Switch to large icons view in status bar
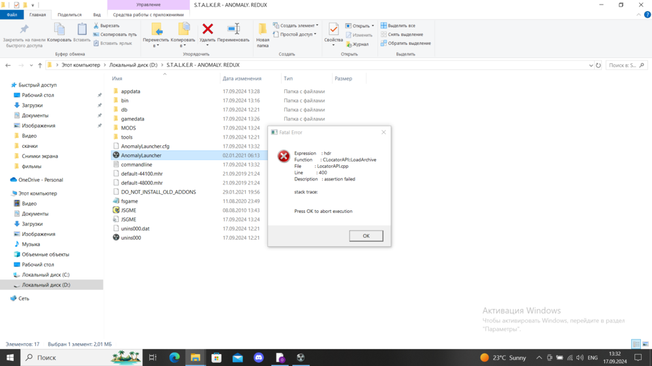 click(645, 344)
